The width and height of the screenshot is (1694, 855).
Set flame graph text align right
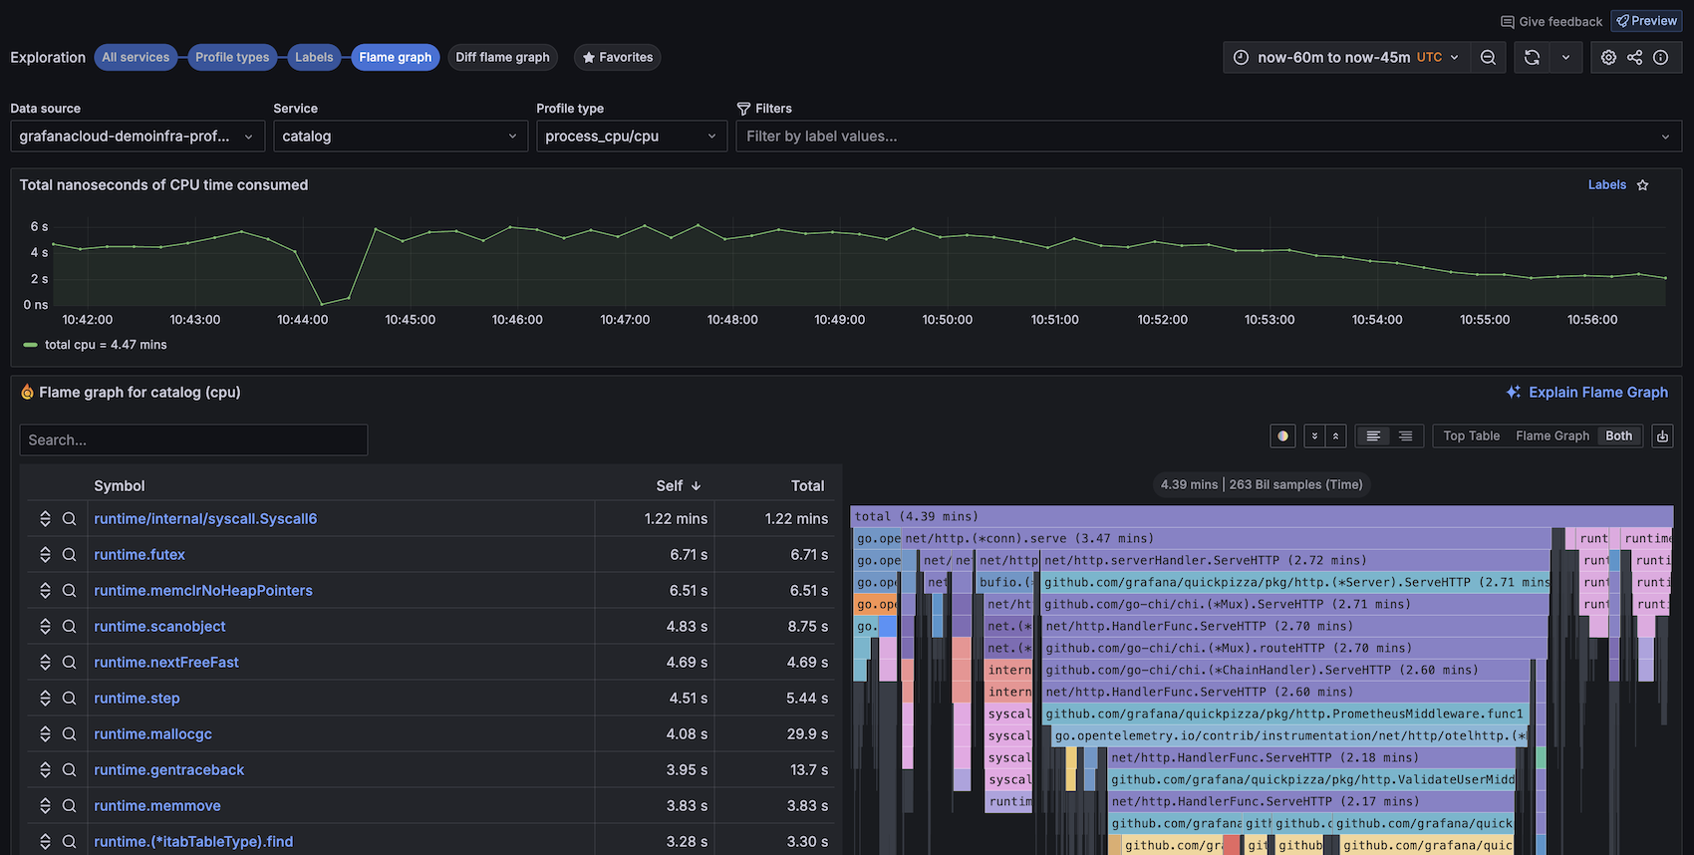pyautogui.click(x=1406, y=436)
